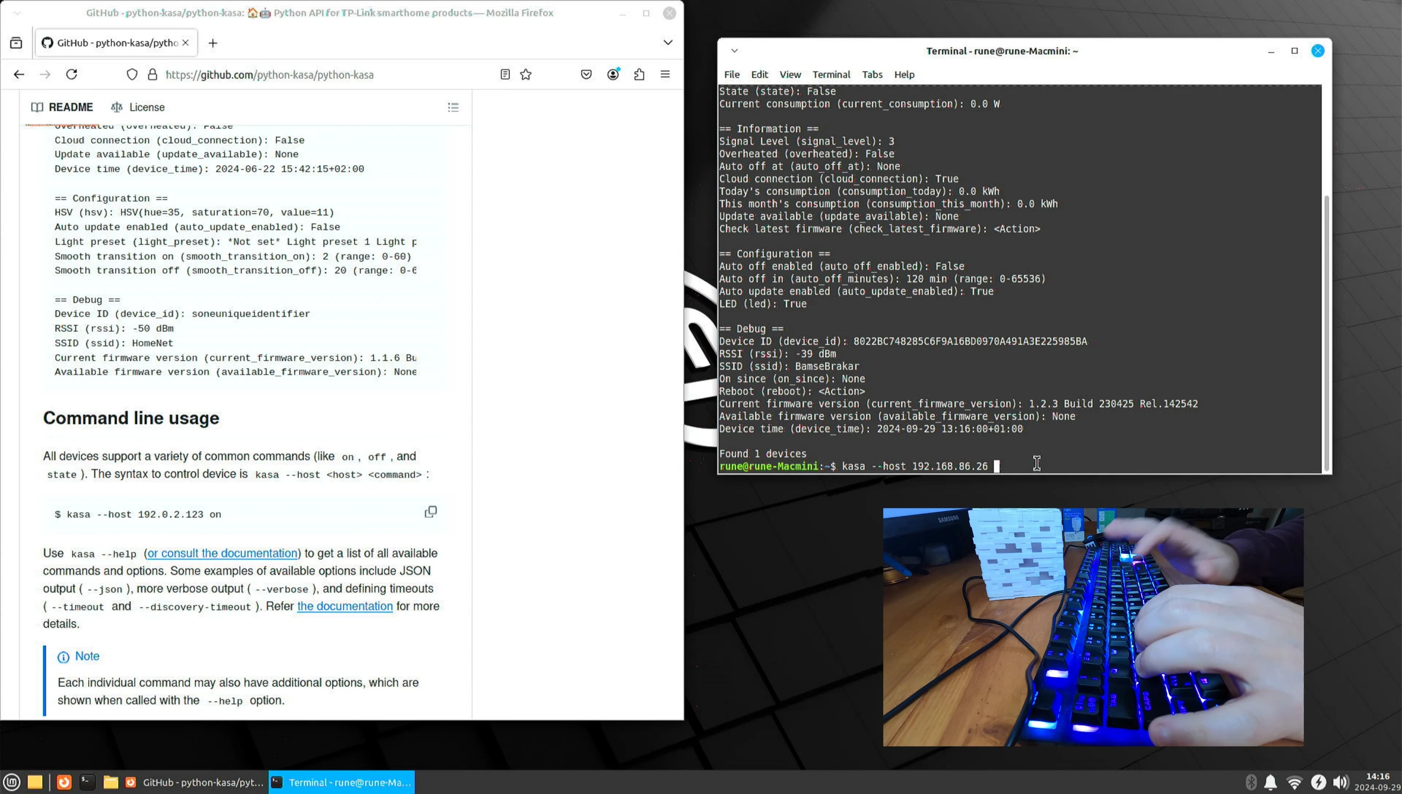This screenshot has width=1402, height=794.
Task: Open volume control tray icon
Action: (1341, 782)
